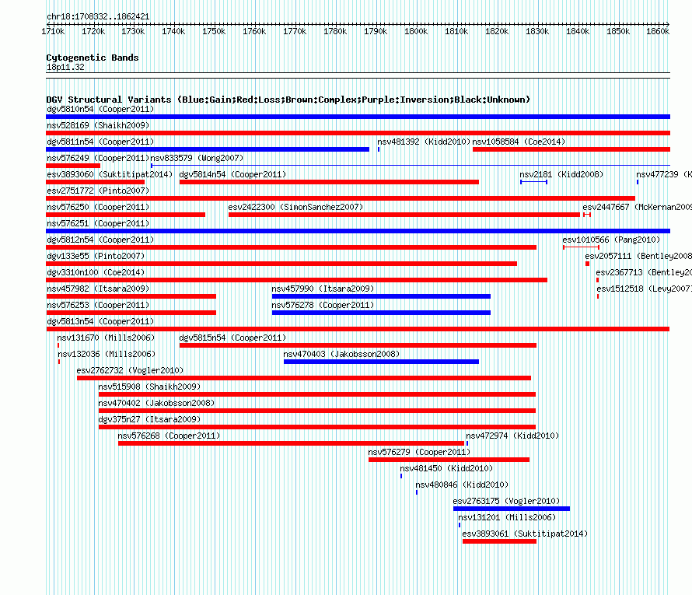Open nsv472974 (Kidd2010) label
The image size is (692, 595).
[512, 436]
